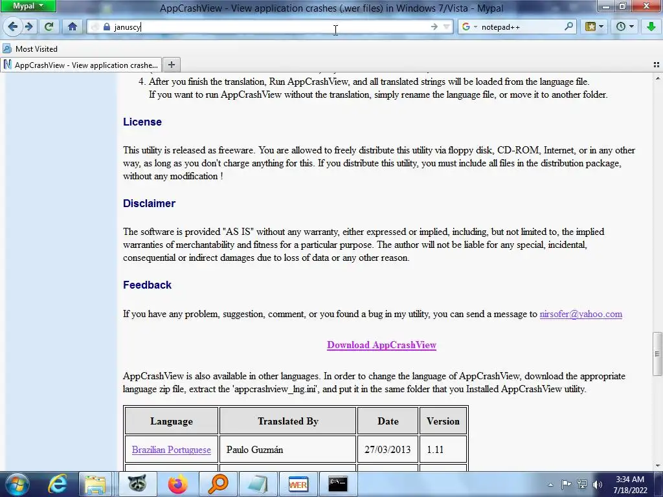663x497 pixels.
Task: Open the orange magnifier search app
Action: click(218, 484)
